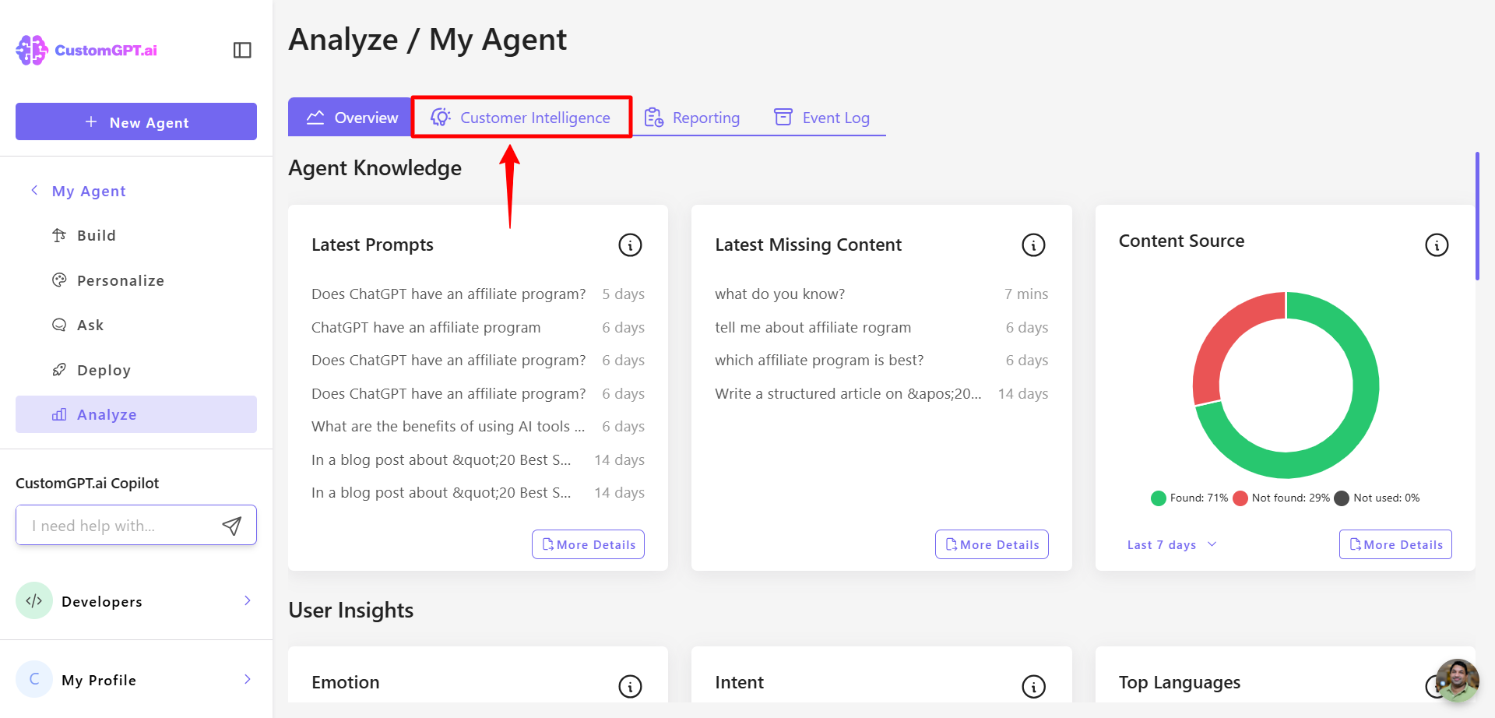
Task: Click the Ask chat bubble icon
Action: point(59,325)
